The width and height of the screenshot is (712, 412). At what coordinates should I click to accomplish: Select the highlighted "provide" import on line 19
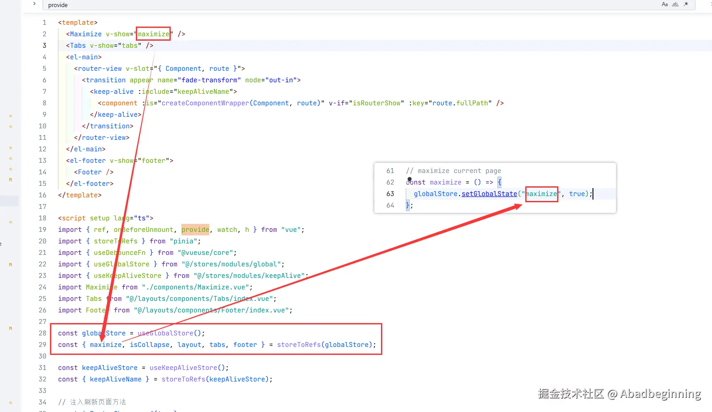pos(195,230)
